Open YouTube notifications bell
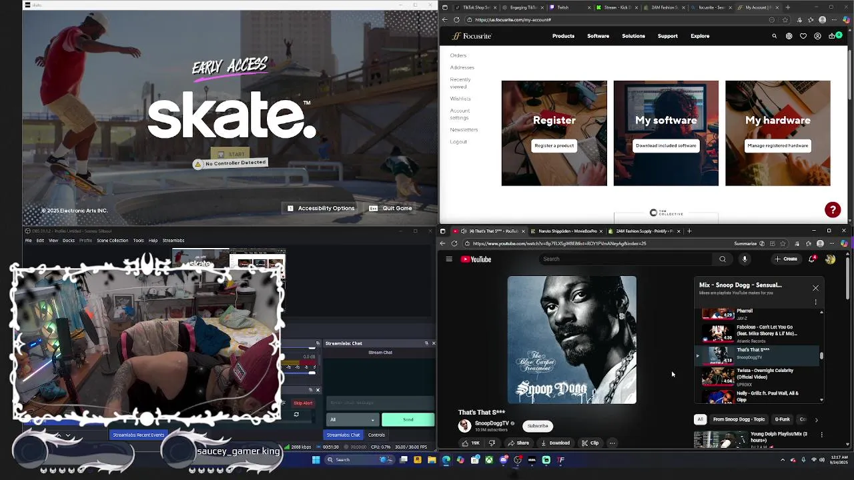854x480 pixels. coord(812,259)
